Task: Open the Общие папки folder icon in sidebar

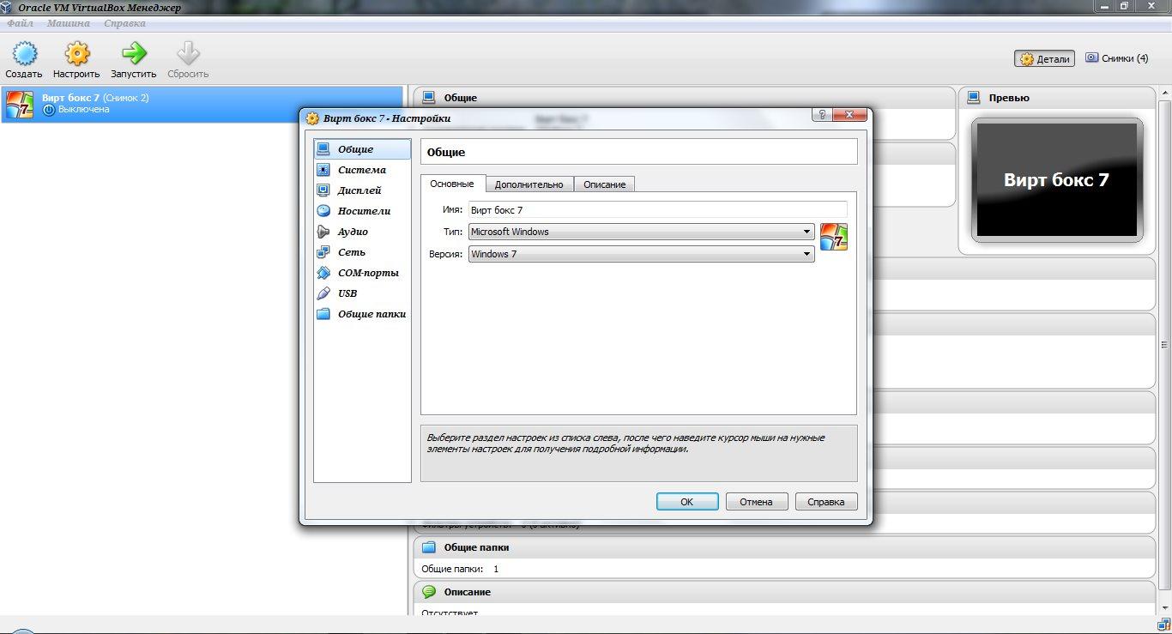Action: 323,314
